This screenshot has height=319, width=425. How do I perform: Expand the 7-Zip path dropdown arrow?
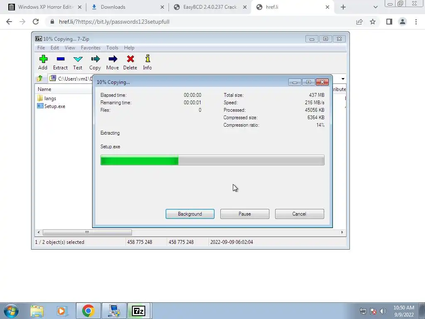(343, 79)
